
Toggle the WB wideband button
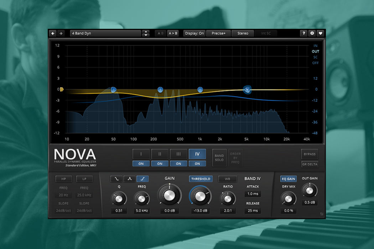[228, 179]
